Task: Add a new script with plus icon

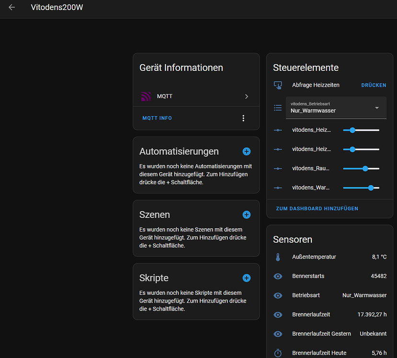Action: [x=247, y=278]
